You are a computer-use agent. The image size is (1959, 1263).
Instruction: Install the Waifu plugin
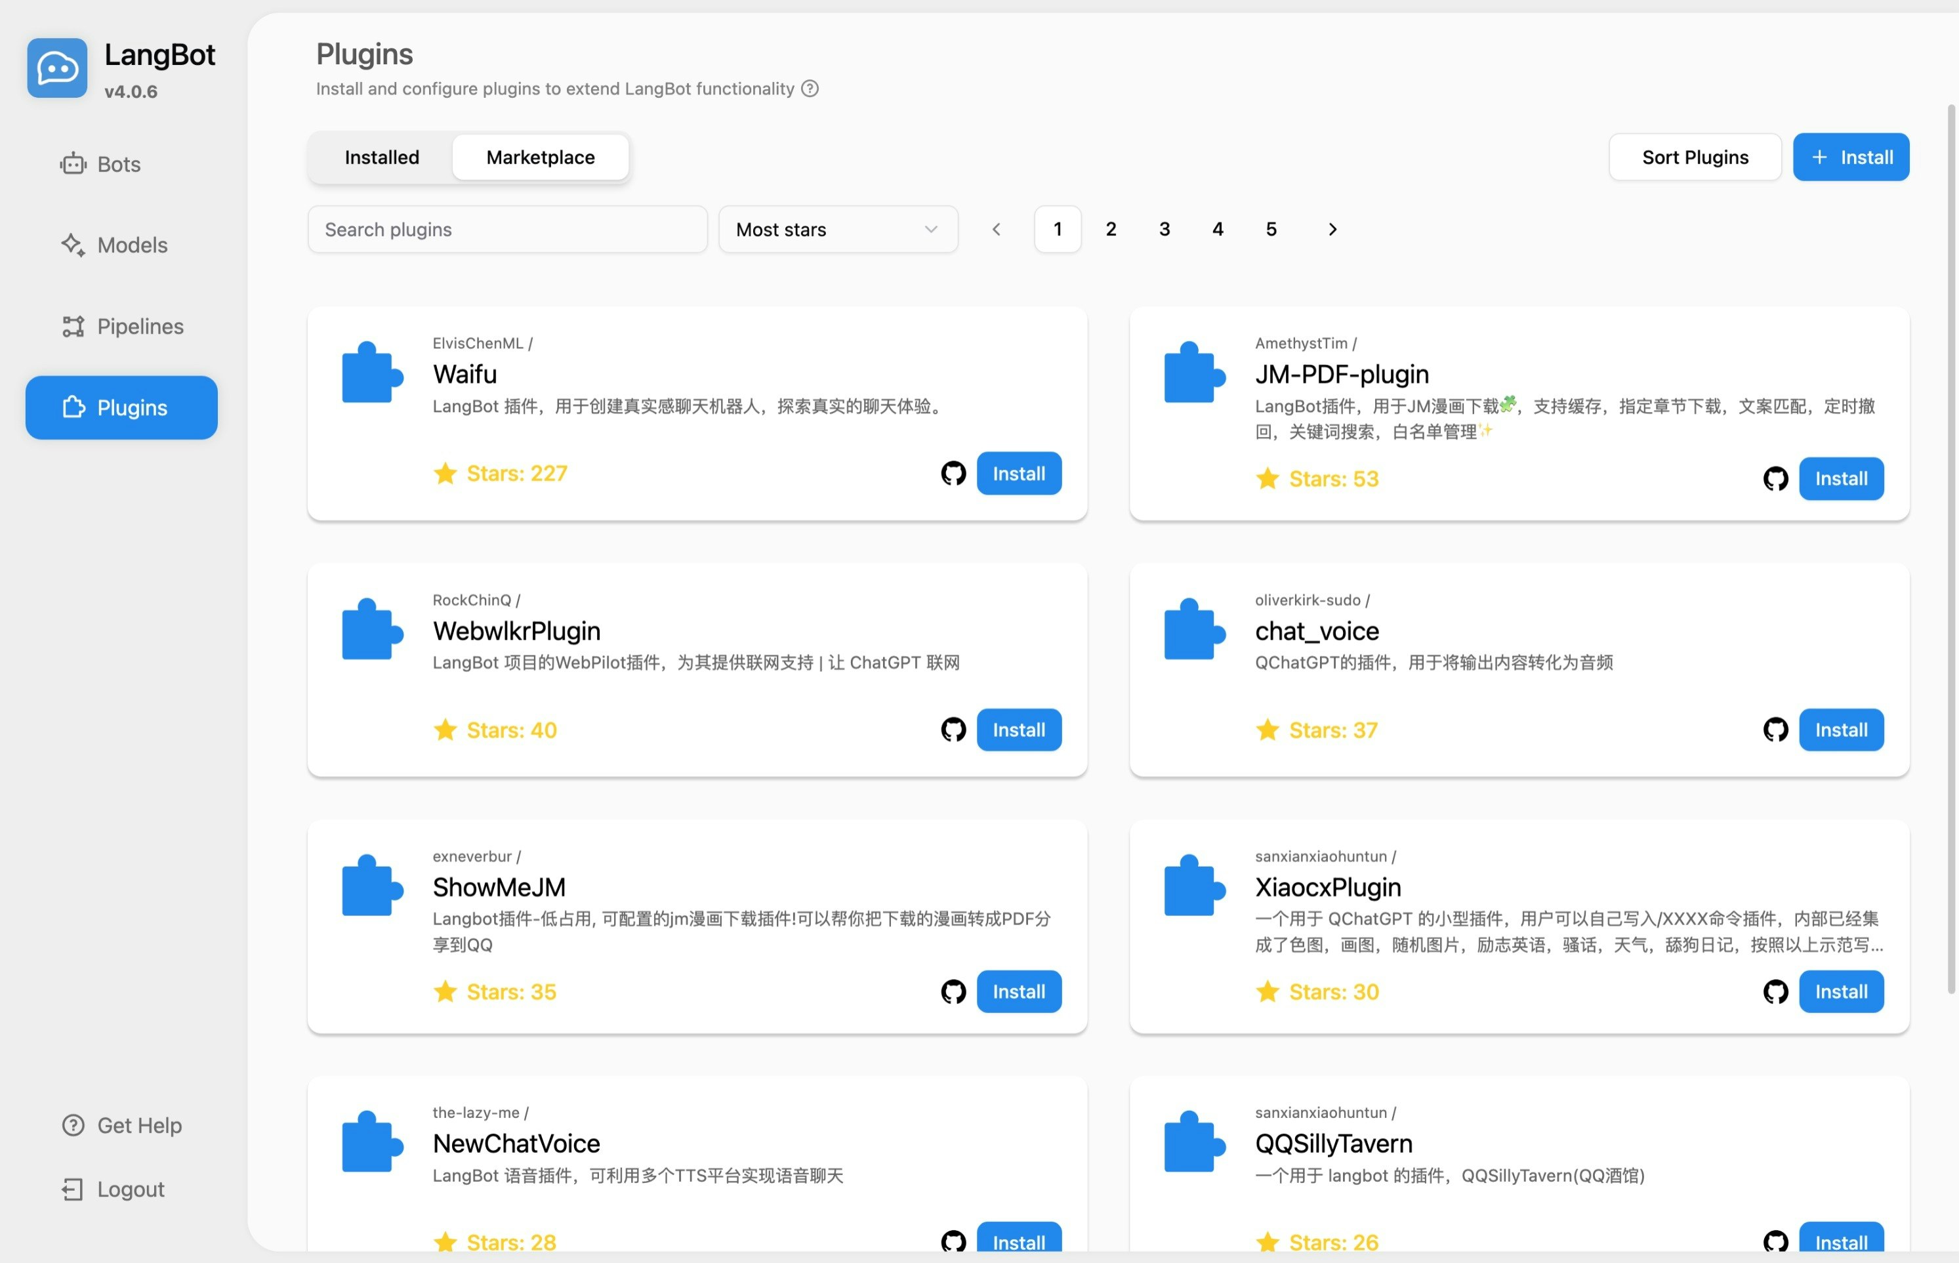[x=1018, y=473]
